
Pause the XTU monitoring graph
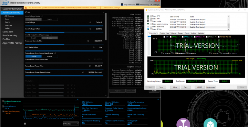(x=25, y=124)
